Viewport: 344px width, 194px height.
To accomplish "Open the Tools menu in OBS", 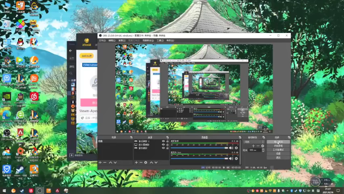I will 160,40.
